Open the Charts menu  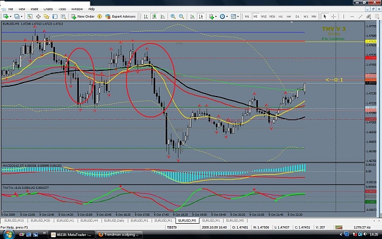48,9
